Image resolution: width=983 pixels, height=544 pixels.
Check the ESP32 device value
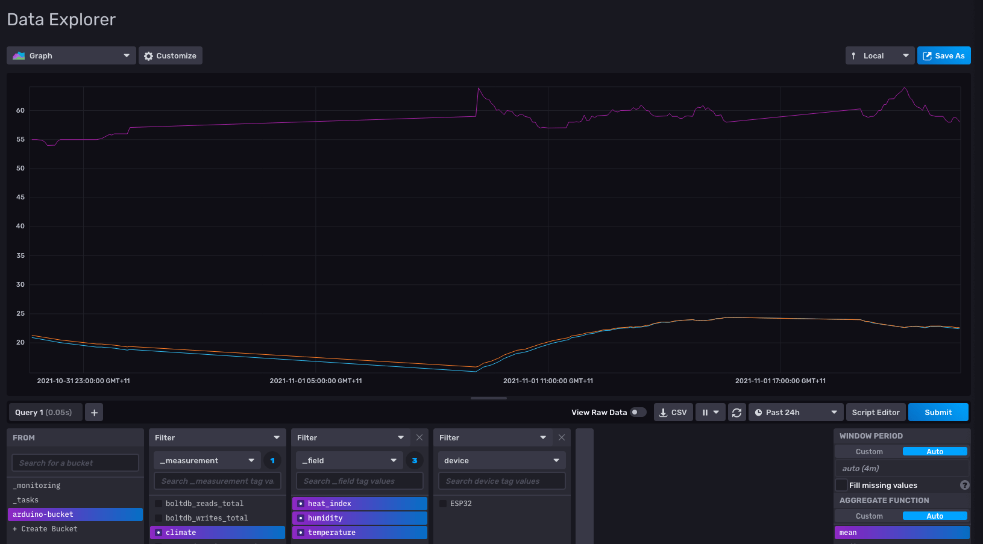click(x=502, y=504)
